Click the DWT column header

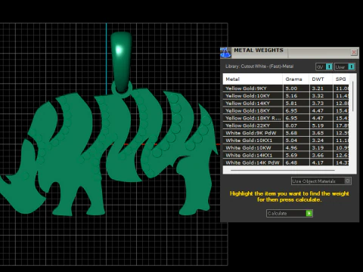point(321,79)
